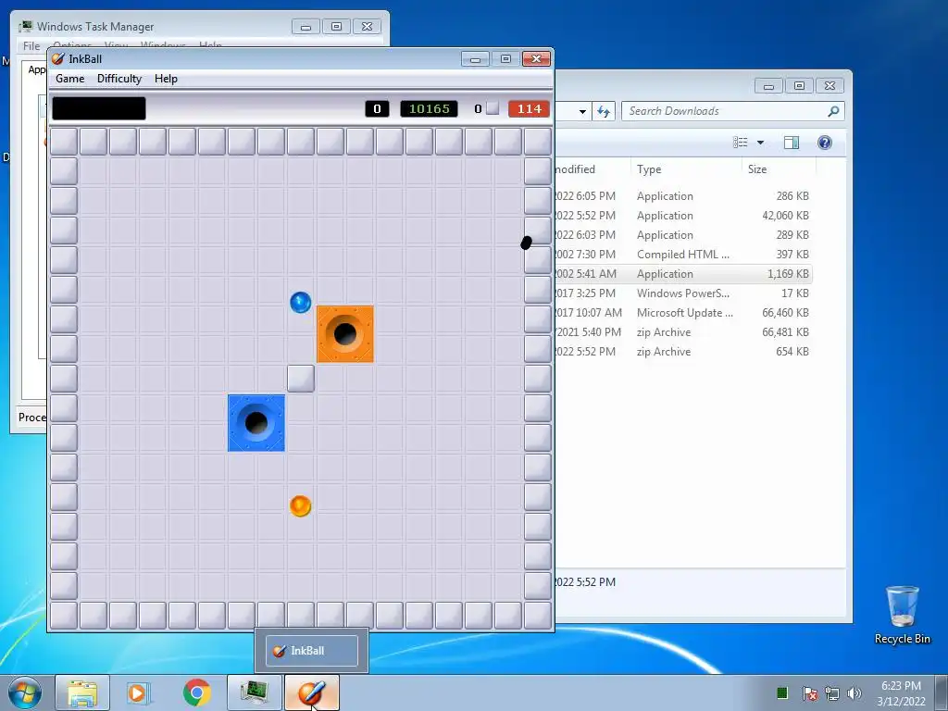The width and height of the screenshot is (948, 711).
Task: Click the network icon in the system tray
Action: 832,692
